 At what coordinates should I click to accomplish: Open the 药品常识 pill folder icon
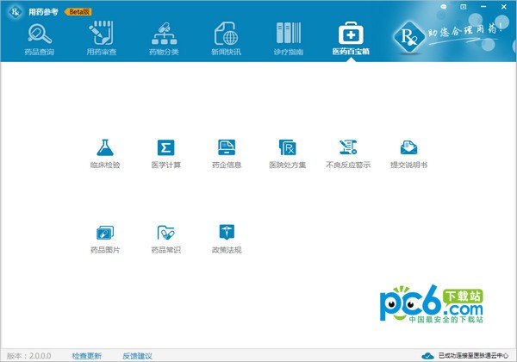point(165,233)
